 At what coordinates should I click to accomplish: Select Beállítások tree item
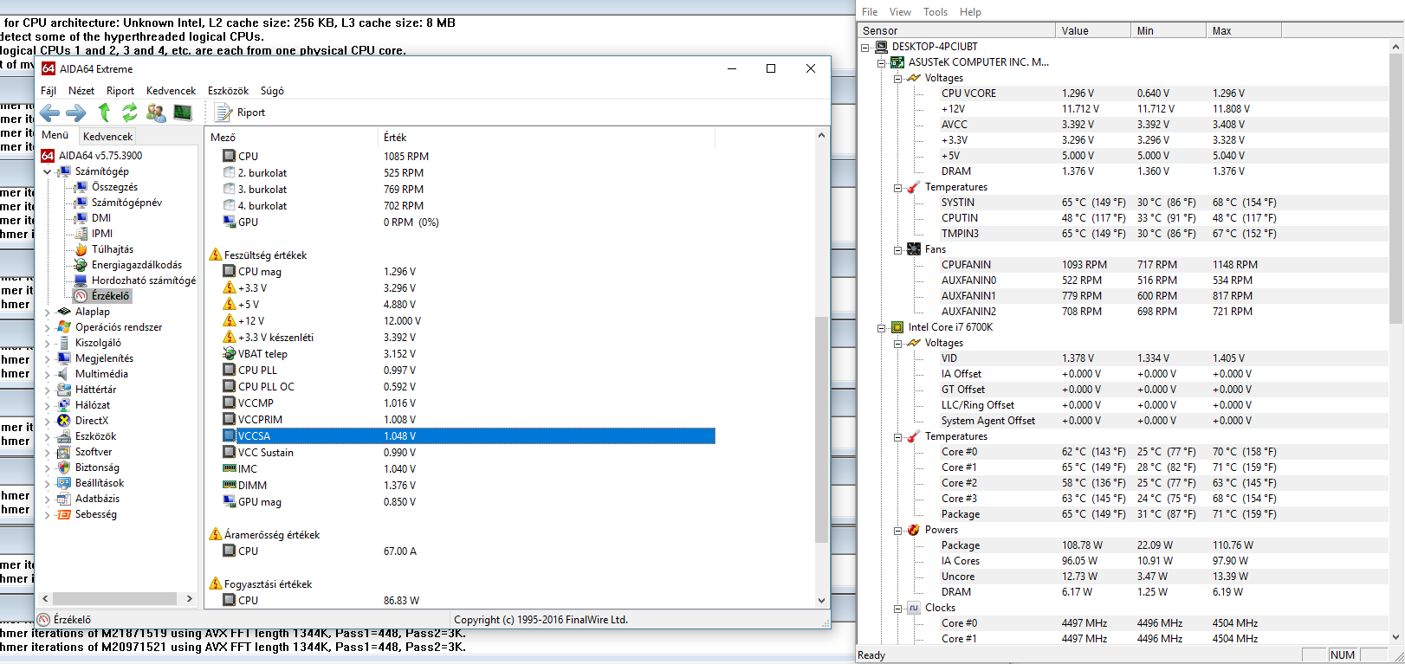coord(100,483)
